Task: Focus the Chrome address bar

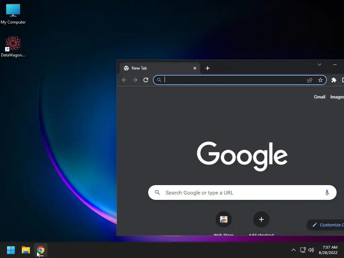Action: pos(240,80)
